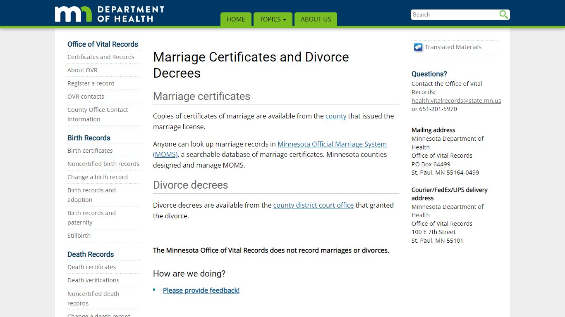Click the Birth Records sidebar heading
This screenshot has height=317, width=565.
(x=89, y=138)
